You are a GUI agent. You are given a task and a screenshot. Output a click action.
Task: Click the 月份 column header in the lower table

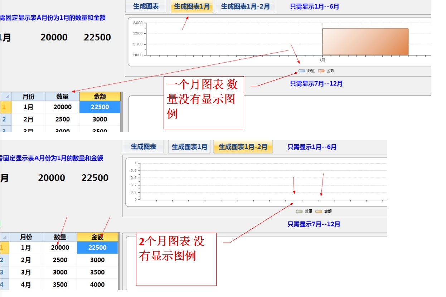[x=26, y=237]
